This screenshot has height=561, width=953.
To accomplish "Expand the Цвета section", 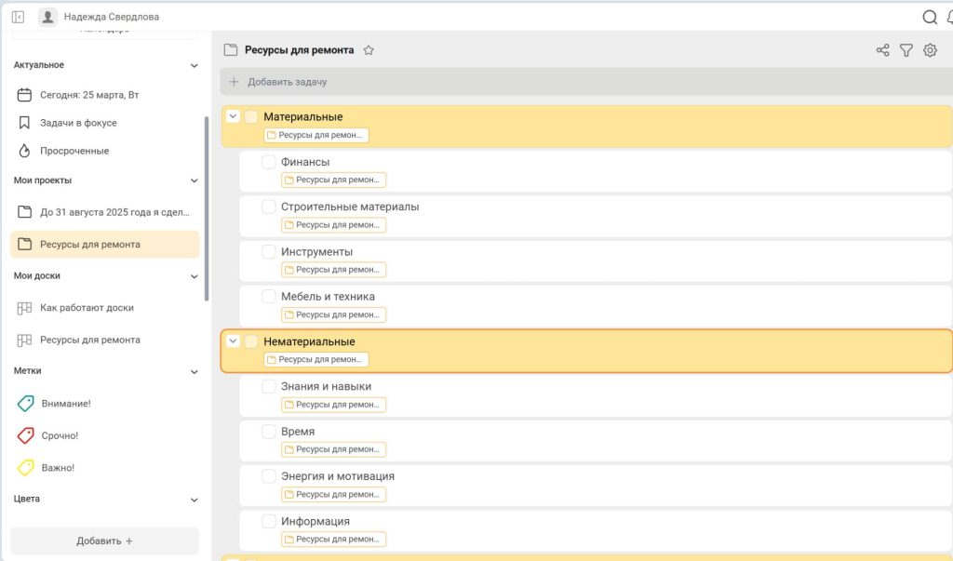I will click(x=194, y=500).
